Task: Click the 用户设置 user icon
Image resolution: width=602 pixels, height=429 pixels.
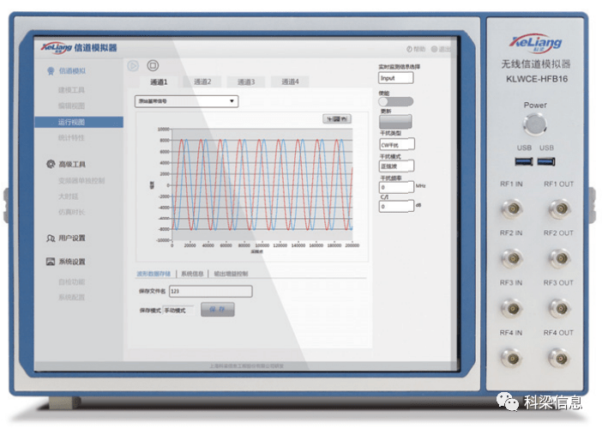Action: 51,239
